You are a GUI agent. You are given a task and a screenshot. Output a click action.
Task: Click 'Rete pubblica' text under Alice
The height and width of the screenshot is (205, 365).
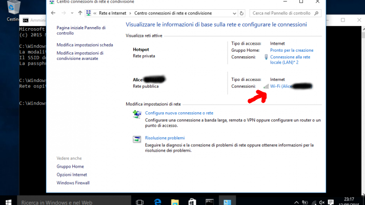click(x=146, y=86)
